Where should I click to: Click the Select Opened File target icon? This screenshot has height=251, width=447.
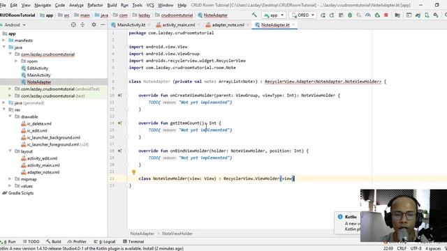73,25
